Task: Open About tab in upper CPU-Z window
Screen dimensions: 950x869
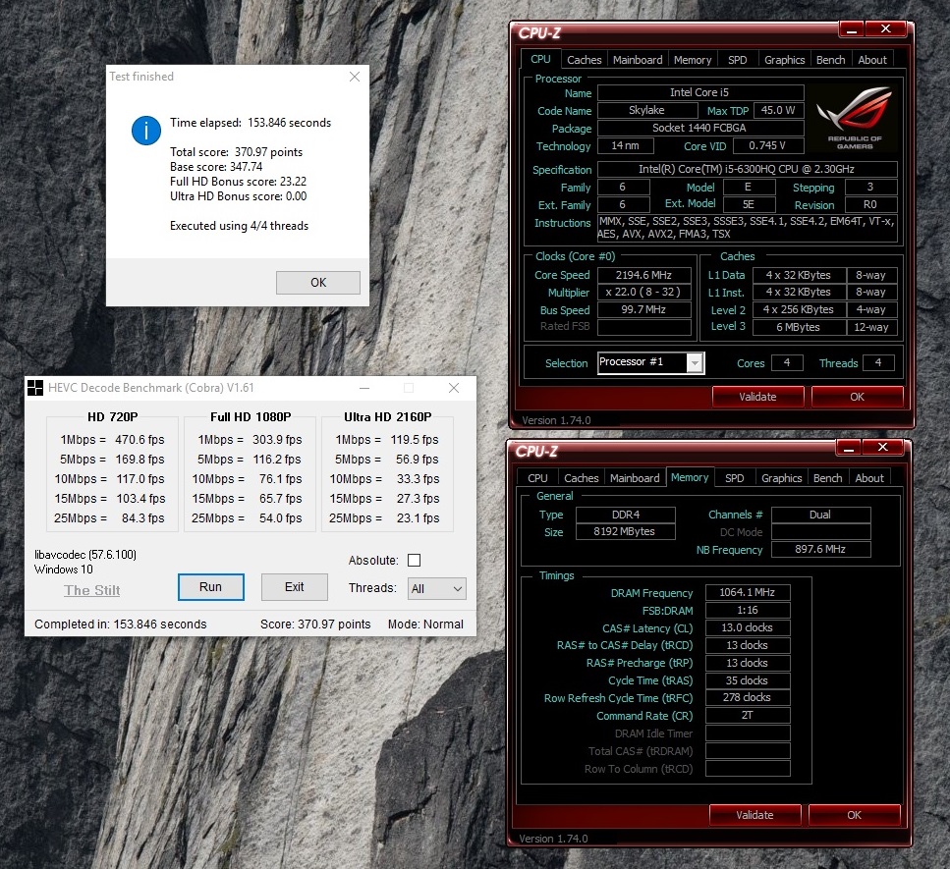Action: pyautogui.click(x=871, y=59)
